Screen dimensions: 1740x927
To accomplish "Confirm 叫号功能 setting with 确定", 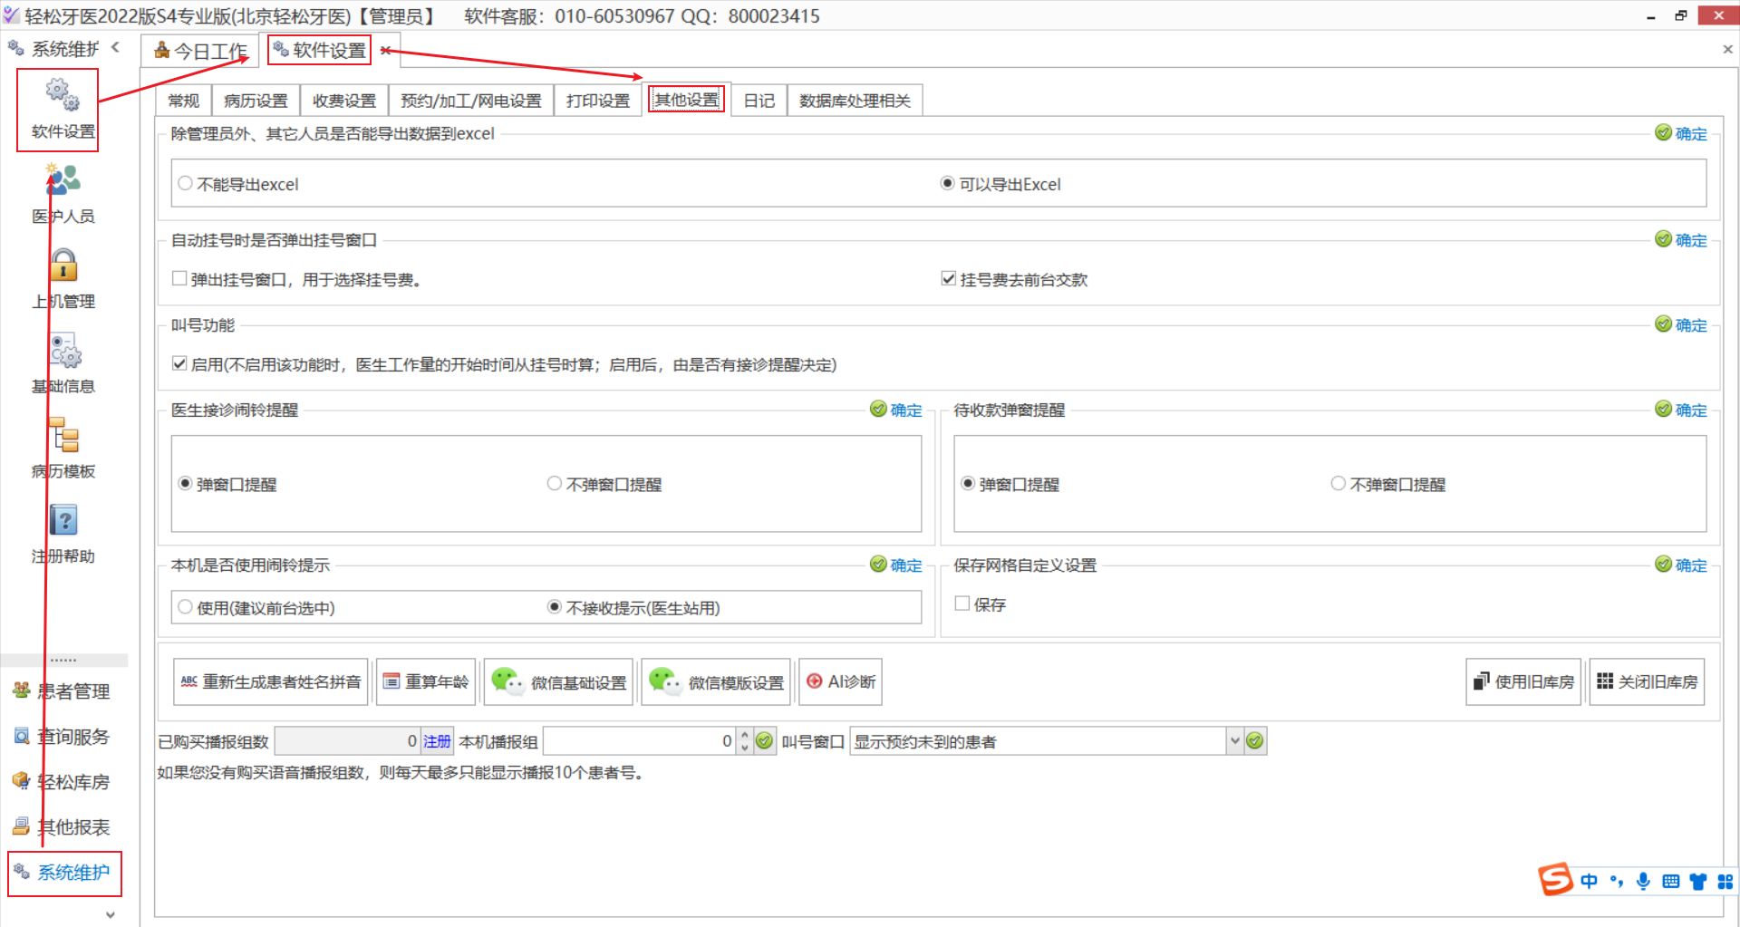I will pyautogui.click(x=1681, y=324).
